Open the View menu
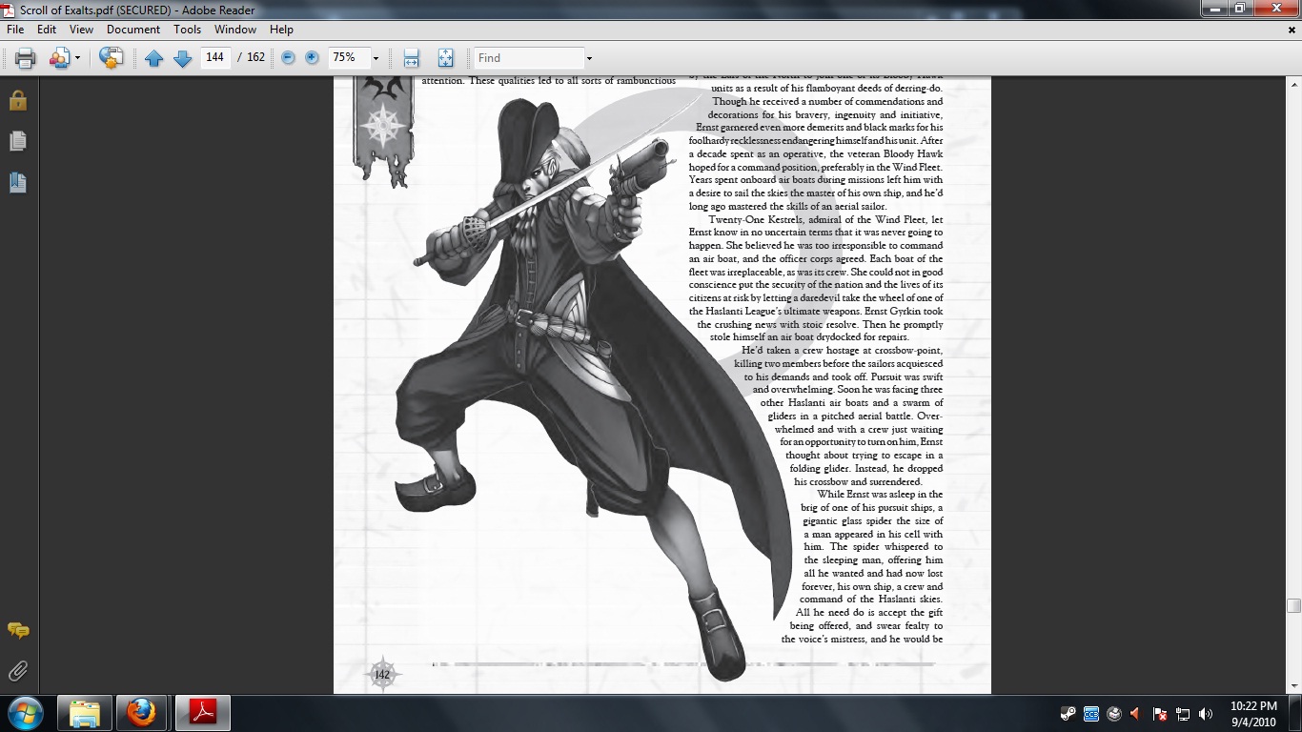The width and height of the screenshot is (1302, 732). tap(81, 30)
